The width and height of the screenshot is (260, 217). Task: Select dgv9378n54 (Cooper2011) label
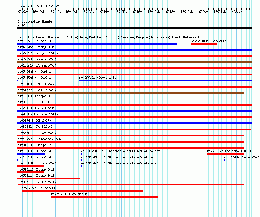tap(38, 114)
